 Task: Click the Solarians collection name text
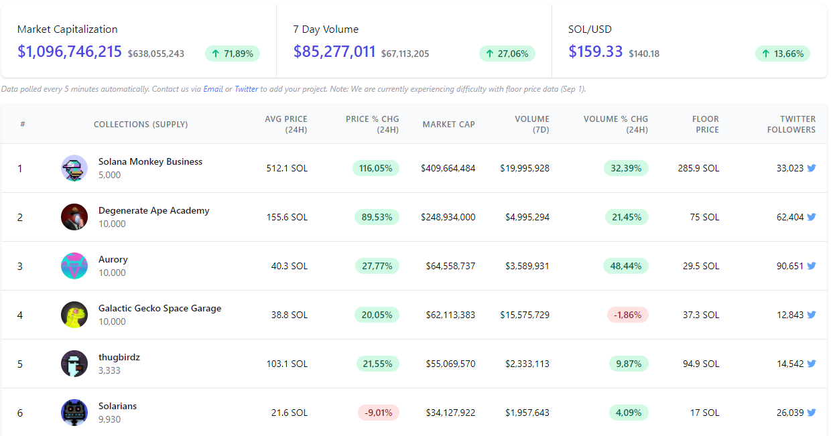point(118,406)
